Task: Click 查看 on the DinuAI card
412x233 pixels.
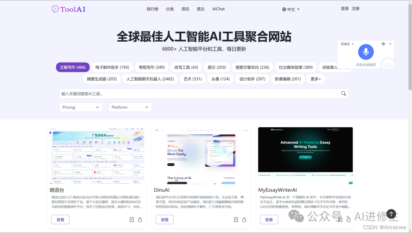Action: [165, 220]
